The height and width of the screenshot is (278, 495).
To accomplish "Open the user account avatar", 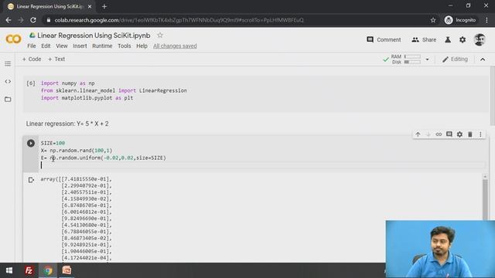I will point(480,39).
